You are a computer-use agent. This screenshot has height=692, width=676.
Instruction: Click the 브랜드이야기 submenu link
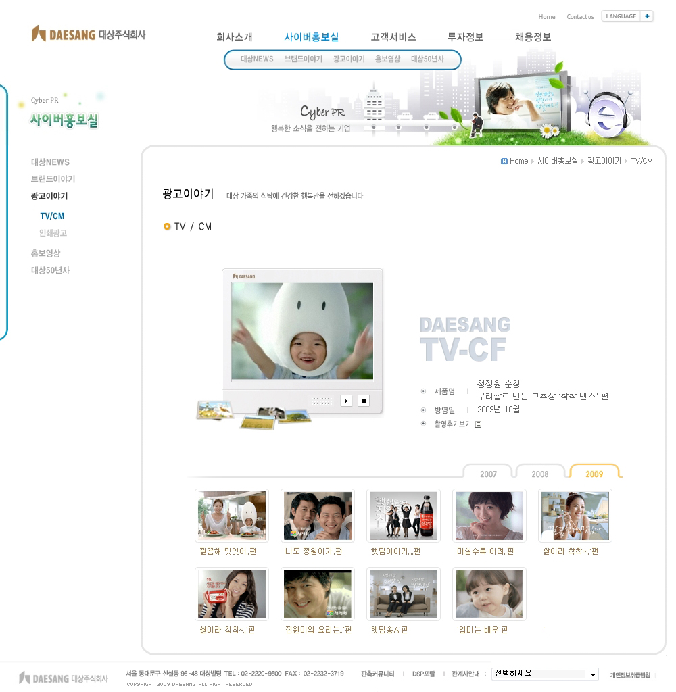[304, 59]
